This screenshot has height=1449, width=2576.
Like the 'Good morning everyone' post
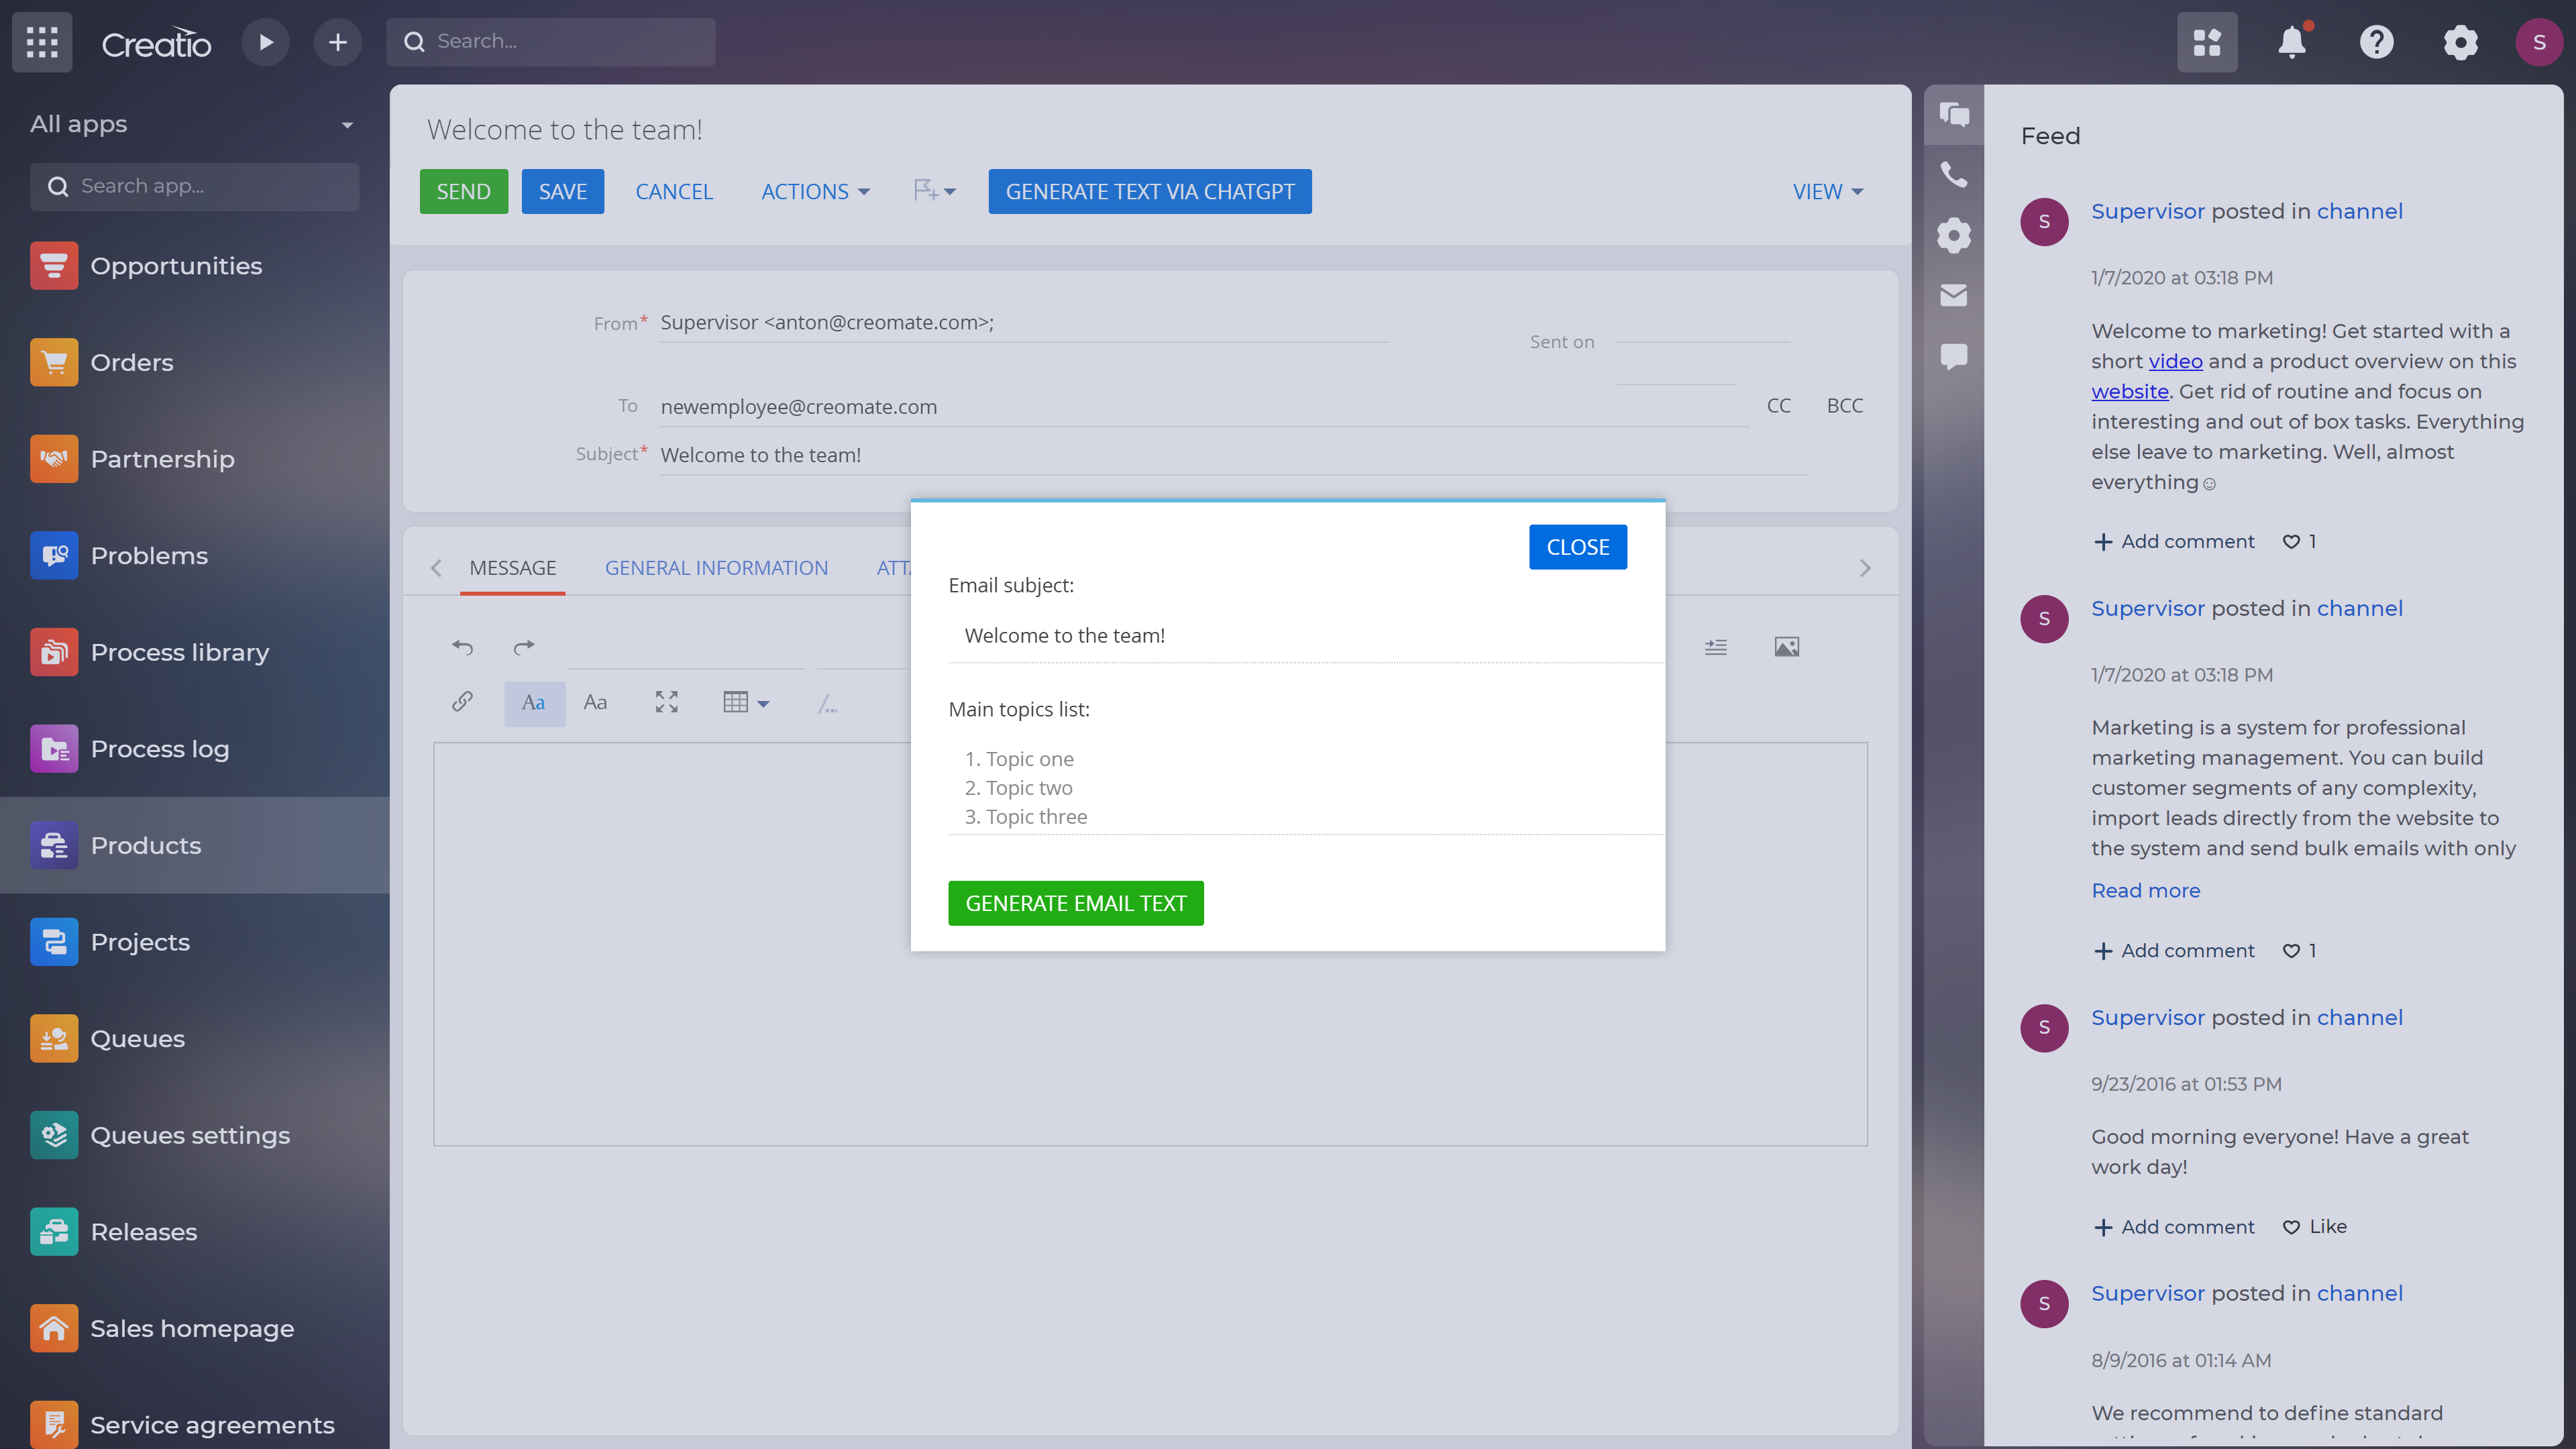pos(2314,1227)
